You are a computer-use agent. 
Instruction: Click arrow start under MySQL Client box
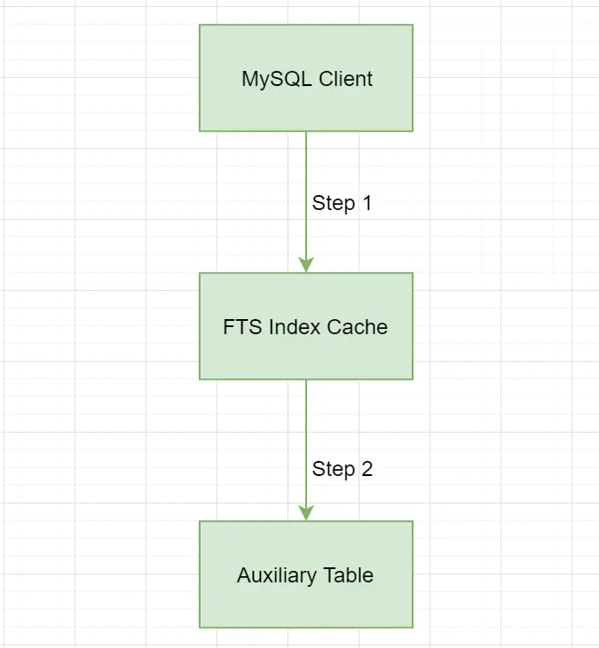point(306,136)
